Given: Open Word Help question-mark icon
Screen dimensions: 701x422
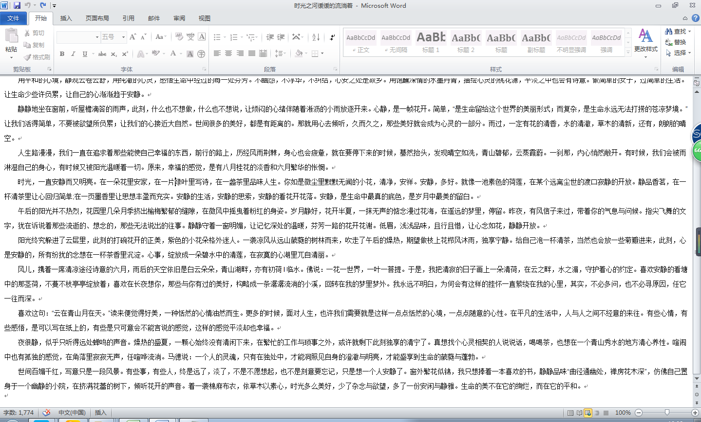Looking at the screenshot, I should point(695,18).
